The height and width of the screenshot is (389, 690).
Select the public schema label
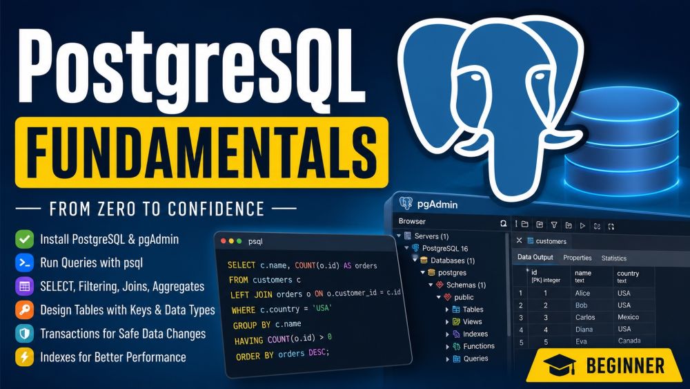[464, 297]
